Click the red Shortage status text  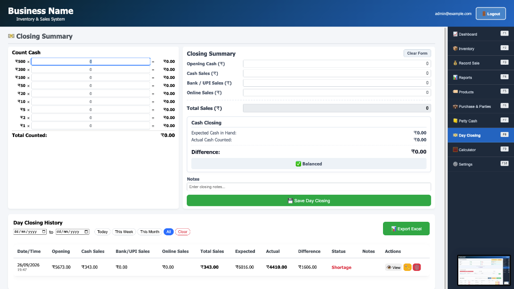341,267
